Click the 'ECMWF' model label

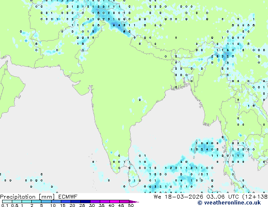click(68, 197)
